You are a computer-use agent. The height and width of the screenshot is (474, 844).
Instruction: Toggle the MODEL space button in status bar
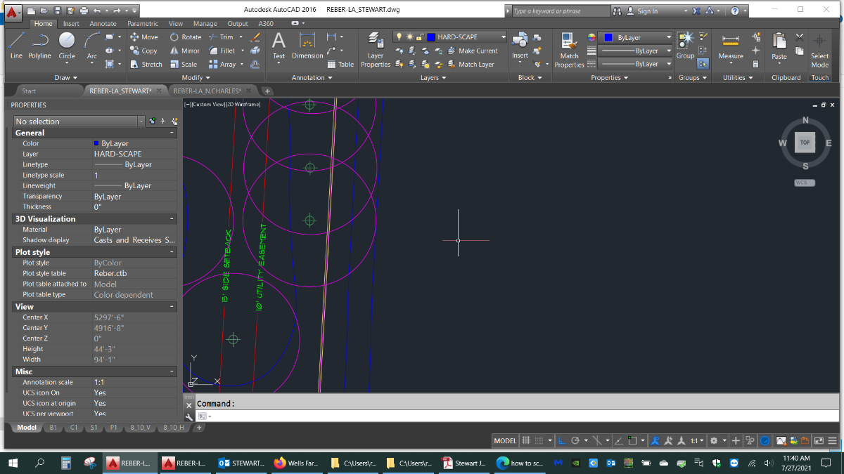(505, 440)
